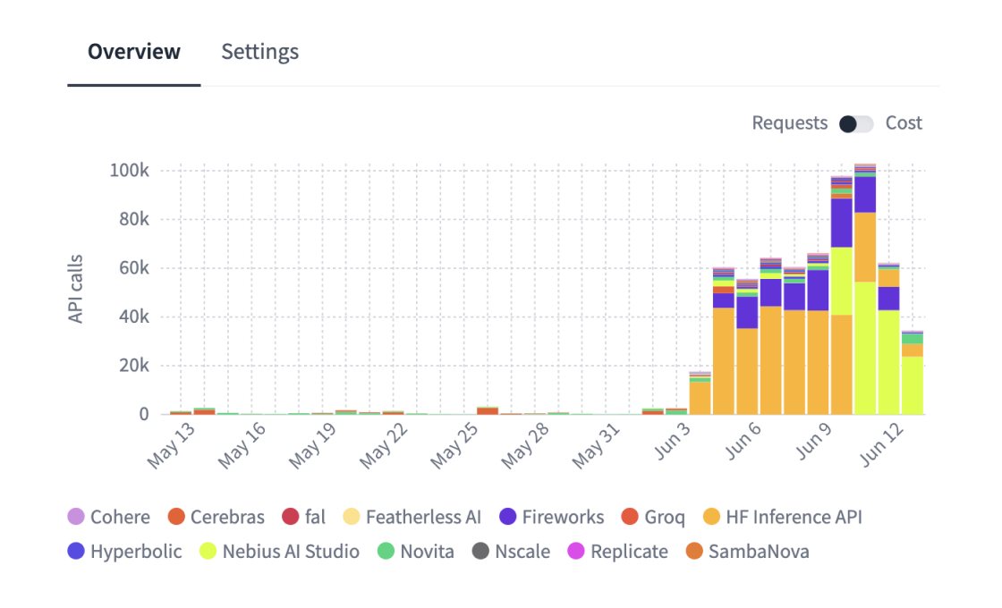The width and height of the screenshot is (1002, 608).
Task: Select the Overview tab
Action: pos(133,52)
